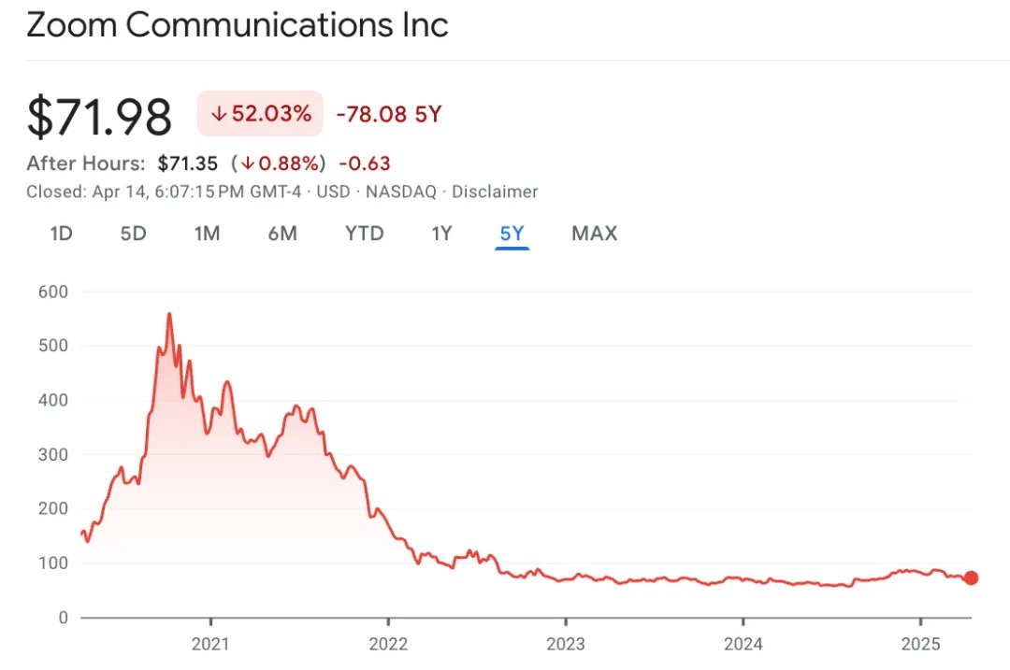Click the active 5Y tab

512,233
